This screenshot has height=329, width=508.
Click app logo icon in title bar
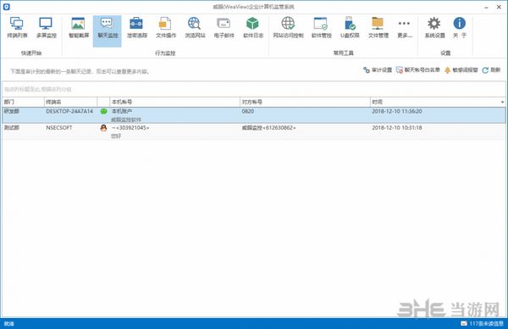coord(6,7)
